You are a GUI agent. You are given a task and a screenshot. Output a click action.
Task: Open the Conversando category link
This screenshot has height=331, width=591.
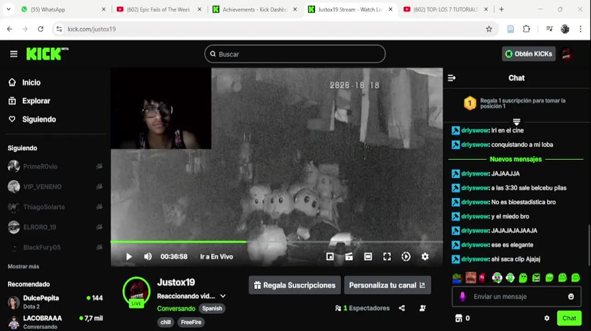click(176, 308)
